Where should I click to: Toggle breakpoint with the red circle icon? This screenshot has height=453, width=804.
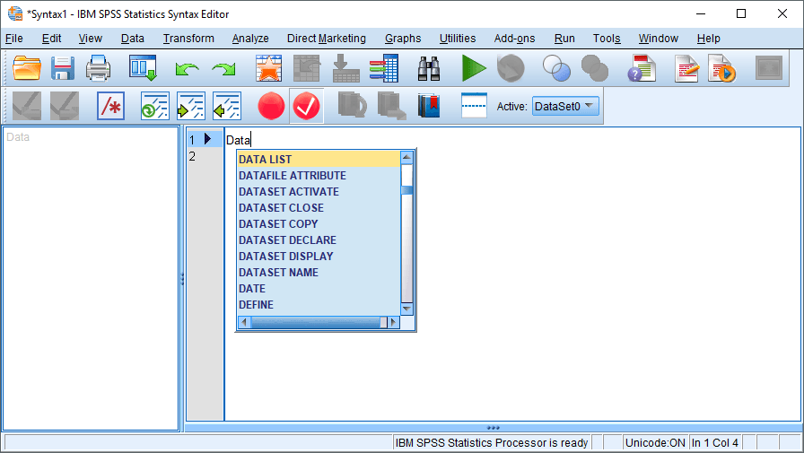tap(271, 106)
